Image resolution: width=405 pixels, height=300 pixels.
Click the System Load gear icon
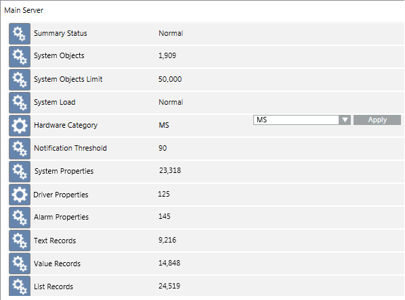coord(20,103)
